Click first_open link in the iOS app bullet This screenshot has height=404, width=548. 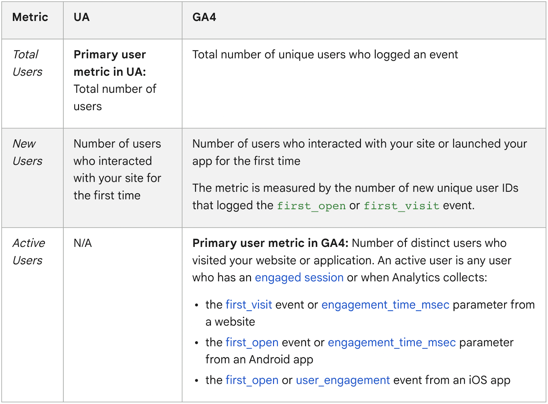(252, 380)
